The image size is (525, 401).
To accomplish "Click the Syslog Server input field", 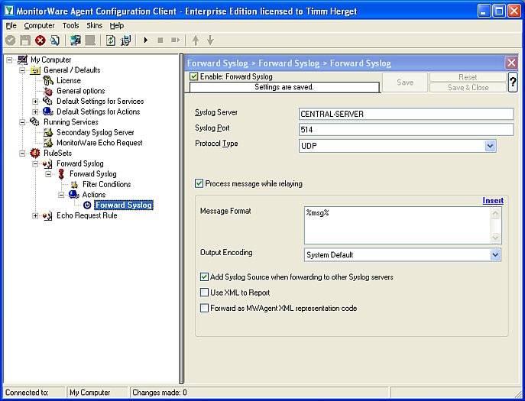I will click(406, 114).
